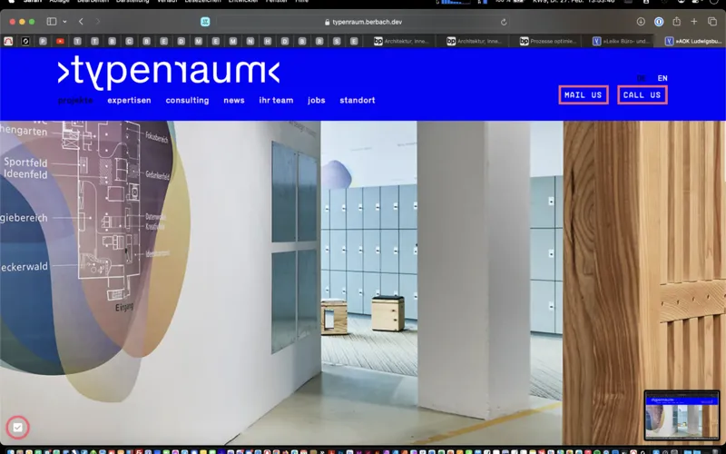
Task: Click the Safari share icon
Action: click(676, 21)
